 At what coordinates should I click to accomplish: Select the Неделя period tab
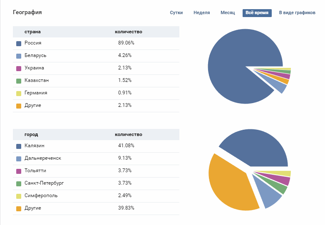click(201, 13)
